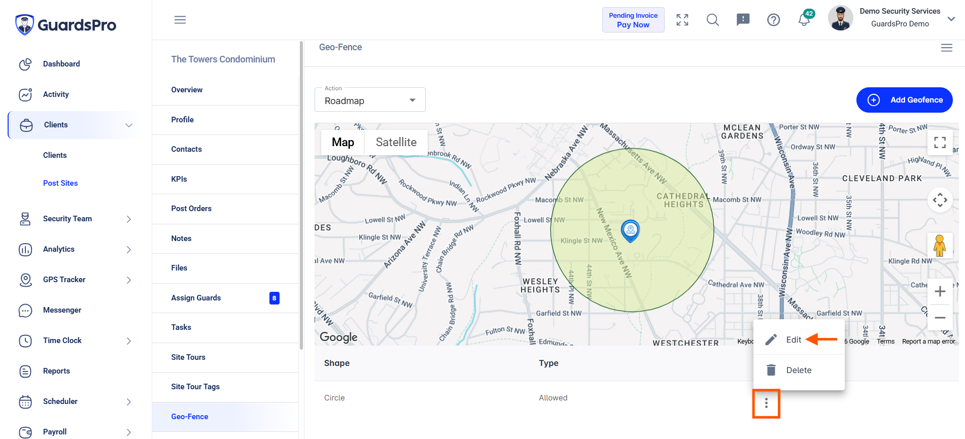The width and height of the screenshot is (965, 439).
Task: Switch map to Satellite view
Action: [396, 142]
